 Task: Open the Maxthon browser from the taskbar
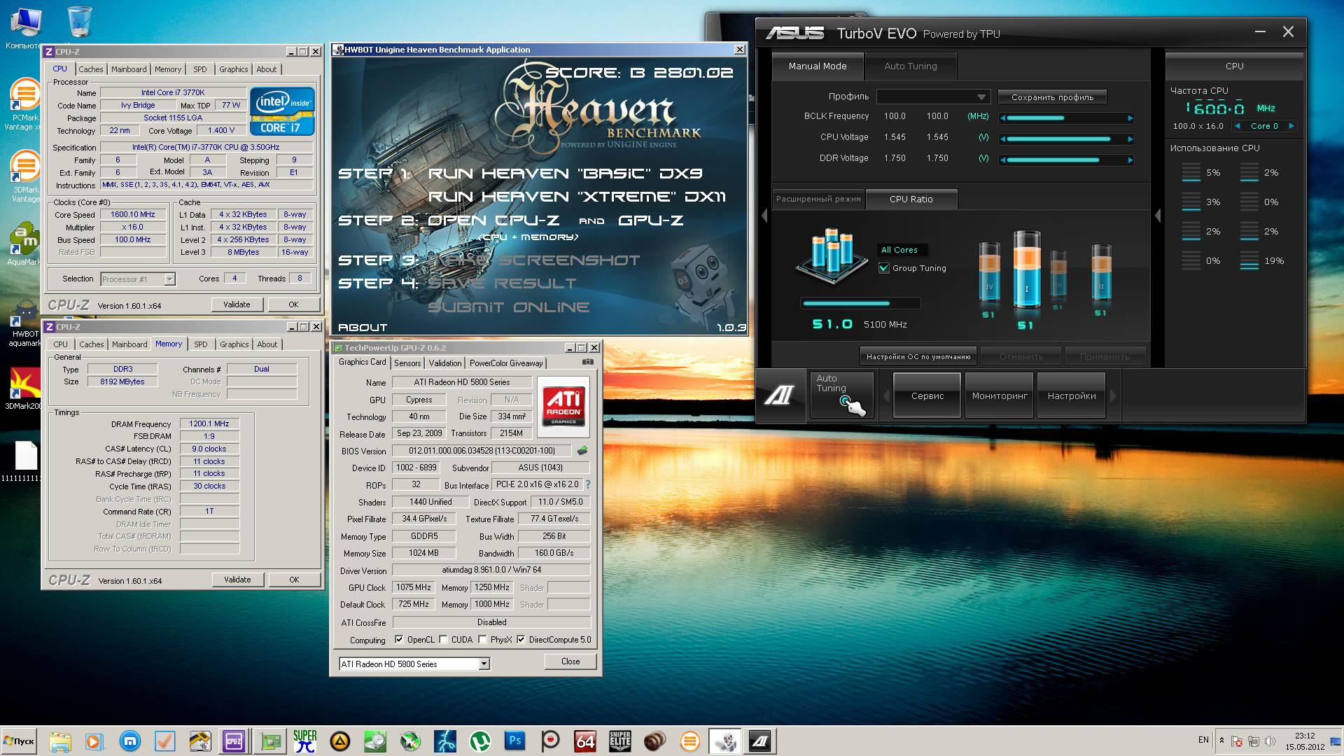pyautogui.click(x=129, y=741)
